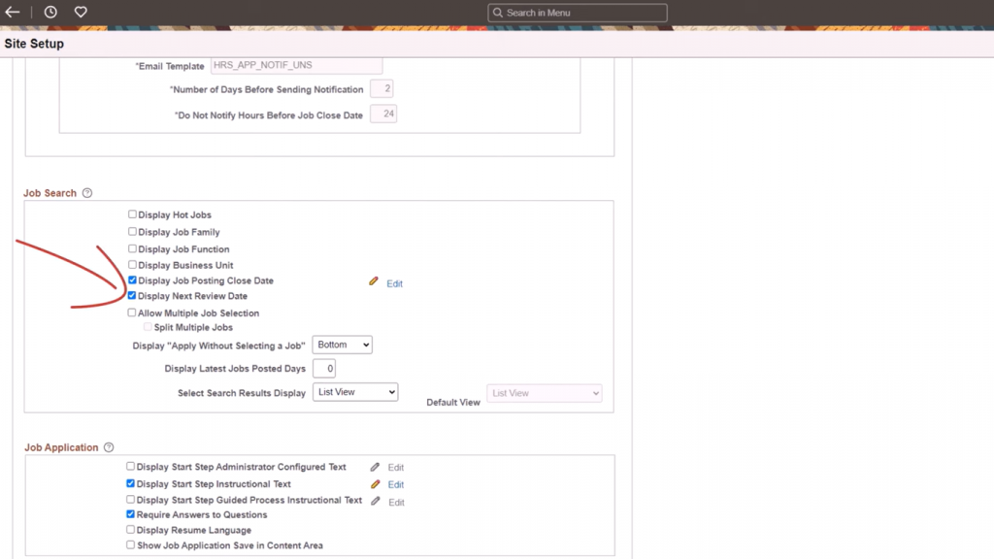
Task: Click the pencil beside Display Job Posting Close Date
Action: 374,280
